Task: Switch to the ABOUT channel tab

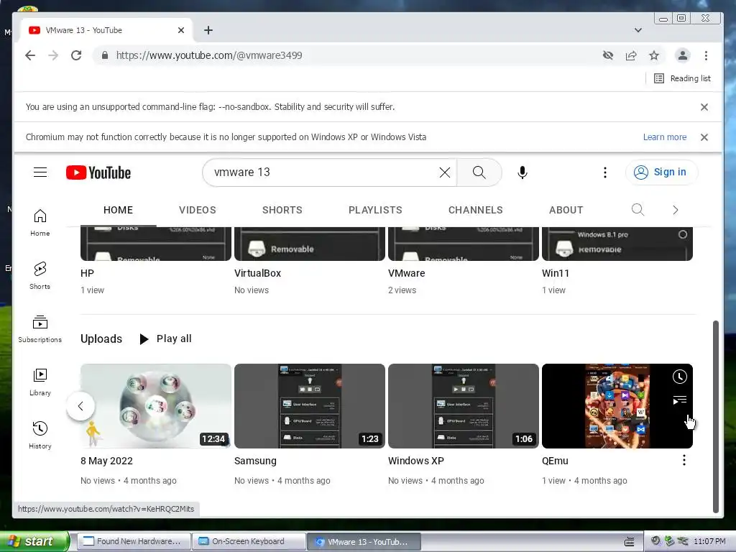Action: (566, 210)
